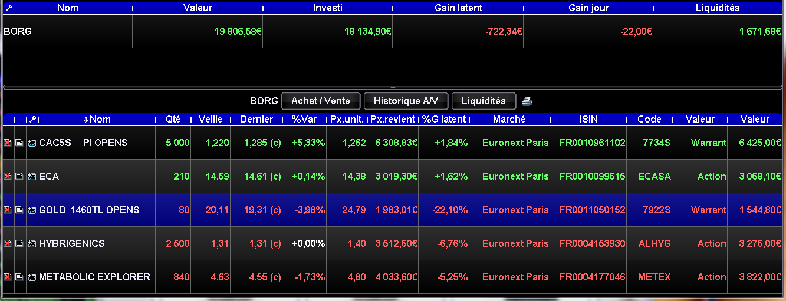Select the HYBRIGENICS position name
Image resolution: width=786 pixels, height=301 pixels.
72,243
